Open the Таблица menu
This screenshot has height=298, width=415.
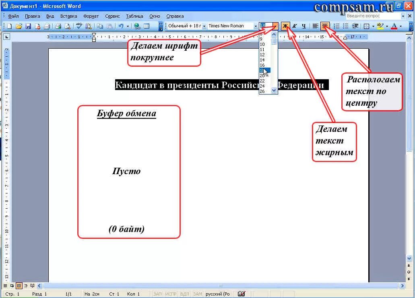(x=134, y=16)
